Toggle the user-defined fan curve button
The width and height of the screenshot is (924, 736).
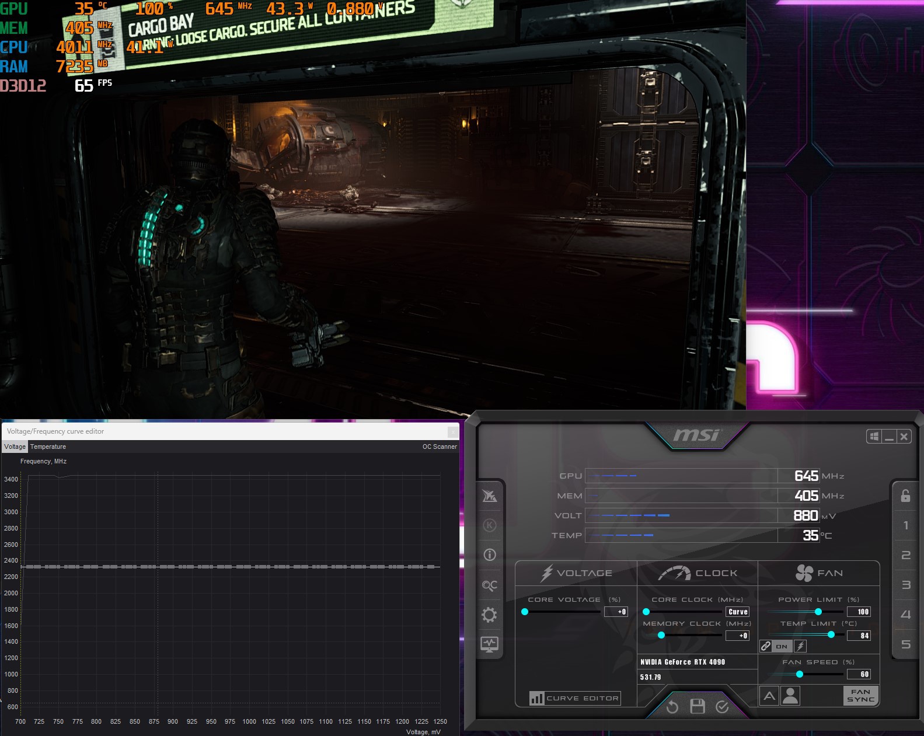coord(790,696)
